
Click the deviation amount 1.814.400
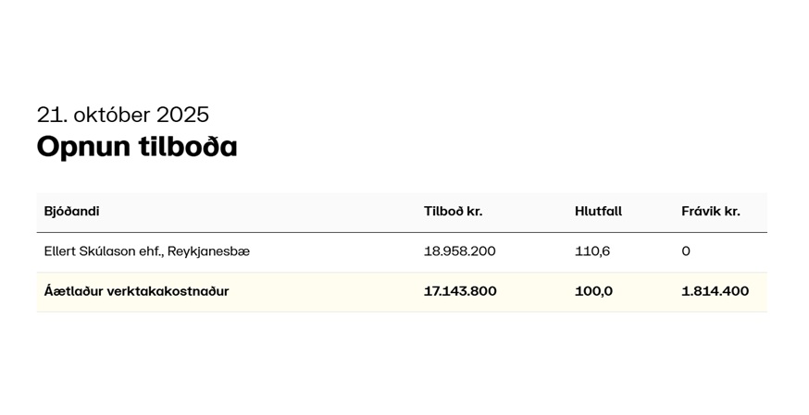pyautogui.click(x=715, y=292)
